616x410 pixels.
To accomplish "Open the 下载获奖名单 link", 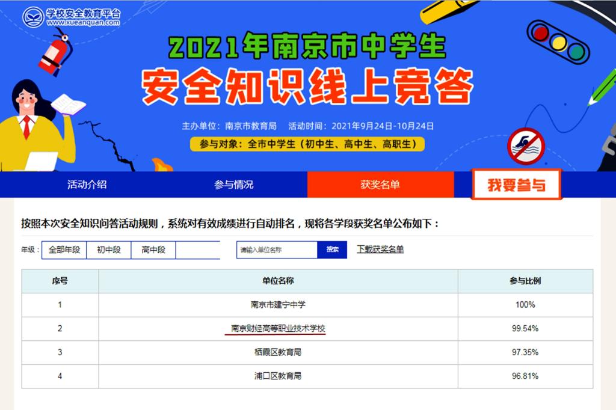I will pyautogui.click(x=380, y=249).
